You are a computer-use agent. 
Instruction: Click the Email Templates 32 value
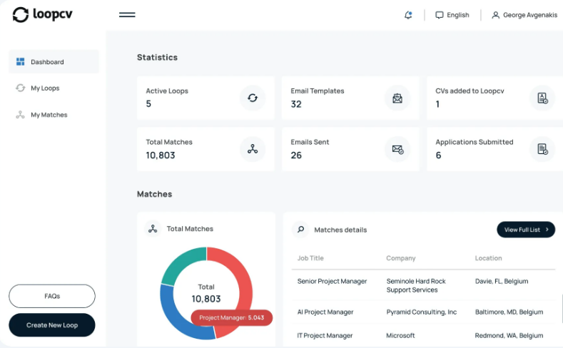pyautogui.click(x=296, y=104)
